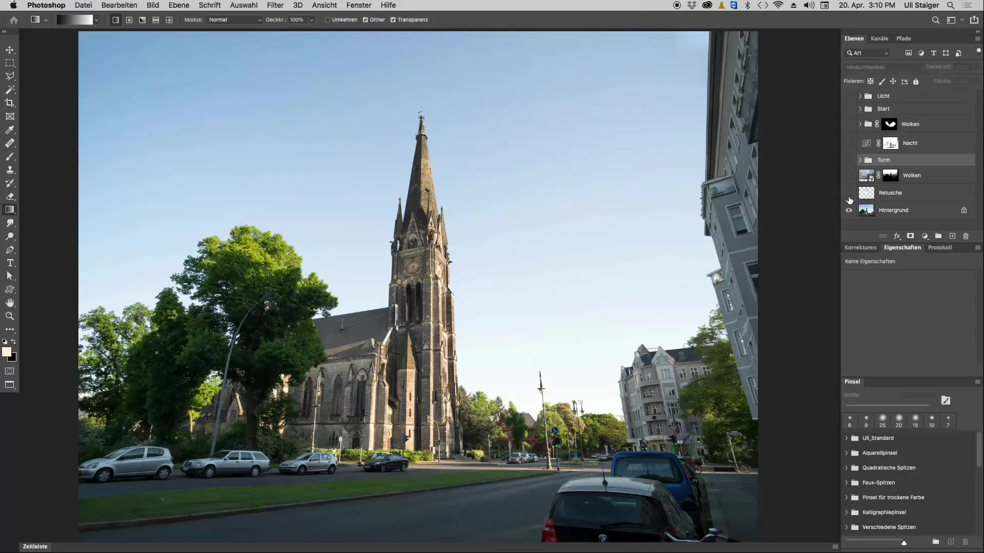Select the Brush tool
The height and width of the screenshot is (553, 984).
(x=10, y=156)
